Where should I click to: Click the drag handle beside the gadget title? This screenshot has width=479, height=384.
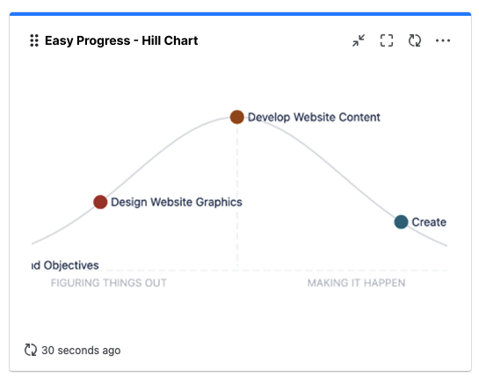[x=34, y=40]
